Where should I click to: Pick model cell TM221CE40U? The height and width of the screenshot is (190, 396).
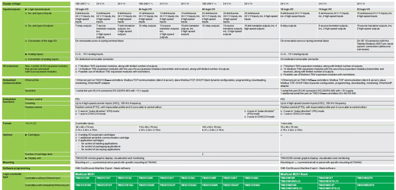pyautogui.click(x=252, y=185)
